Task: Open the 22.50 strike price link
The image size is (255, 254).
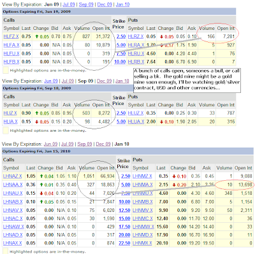Action: [124, 243]
